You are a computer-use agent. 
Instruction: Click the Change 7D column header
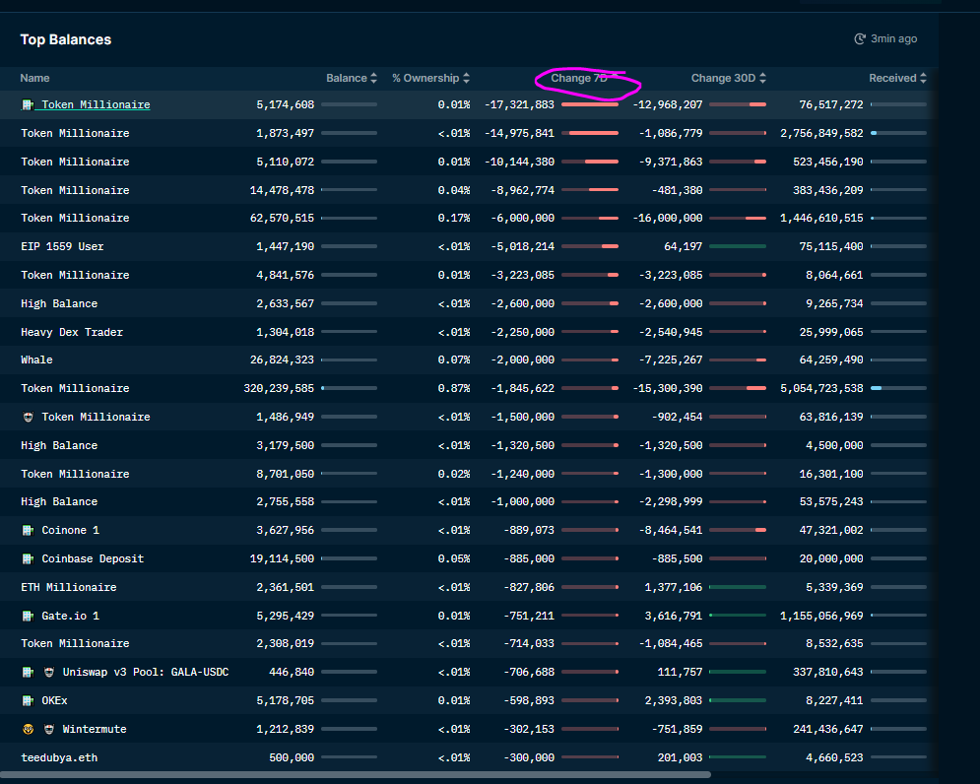(x=579, y=78)
